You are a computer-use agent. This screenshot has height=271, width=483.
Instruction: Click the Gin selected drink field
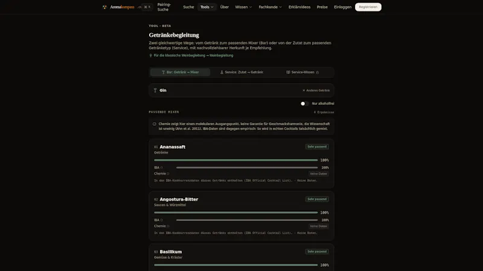click(241, 90)
